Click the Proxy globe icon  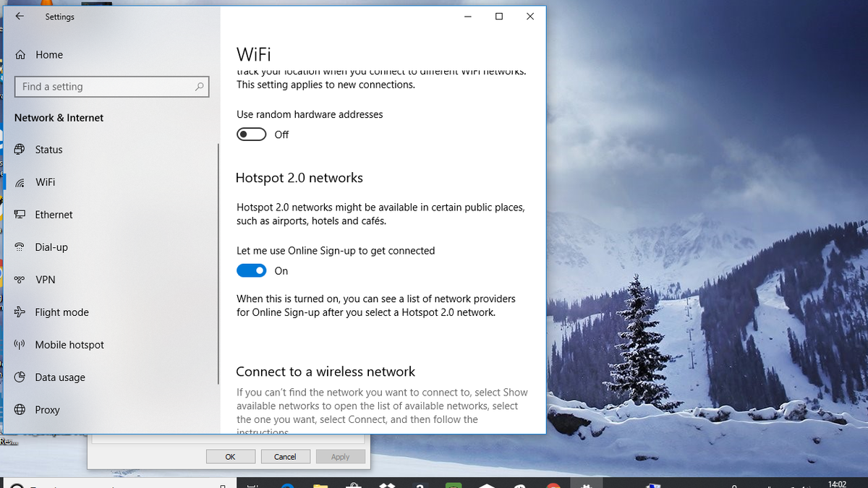pyautogui.click(x=20, y=410)
